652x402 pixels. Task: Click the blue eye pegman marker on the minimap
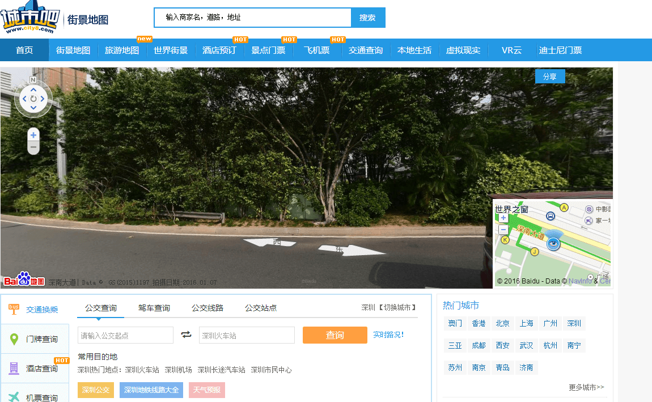(x=552, y=244)
